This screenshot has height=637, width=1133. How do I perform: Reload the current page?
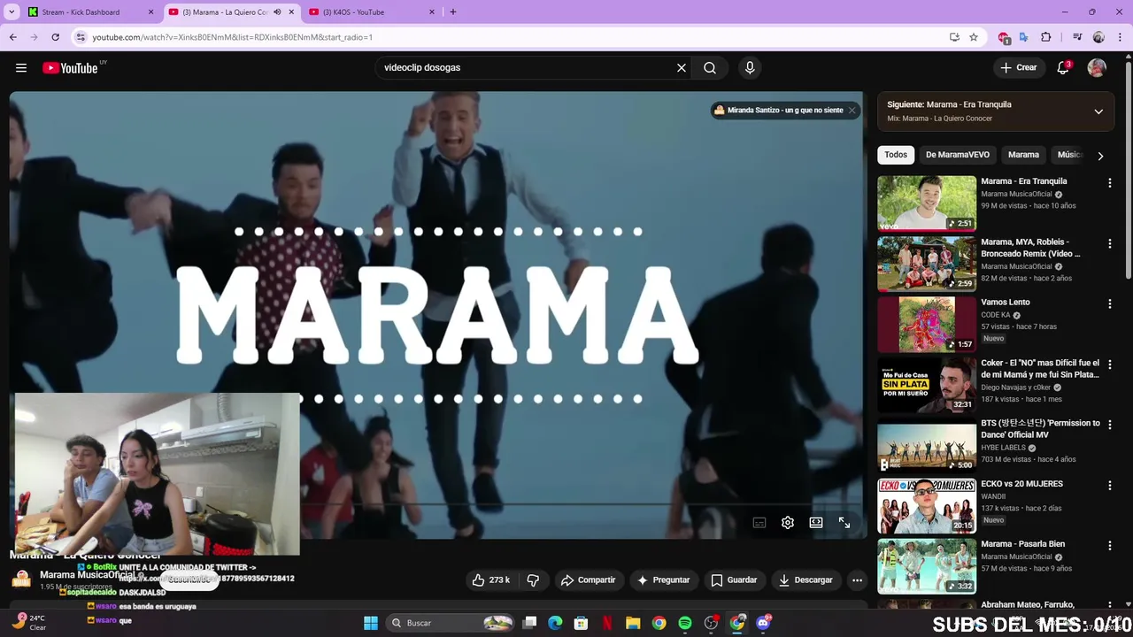pyautogui.click(x=55, y=37)
